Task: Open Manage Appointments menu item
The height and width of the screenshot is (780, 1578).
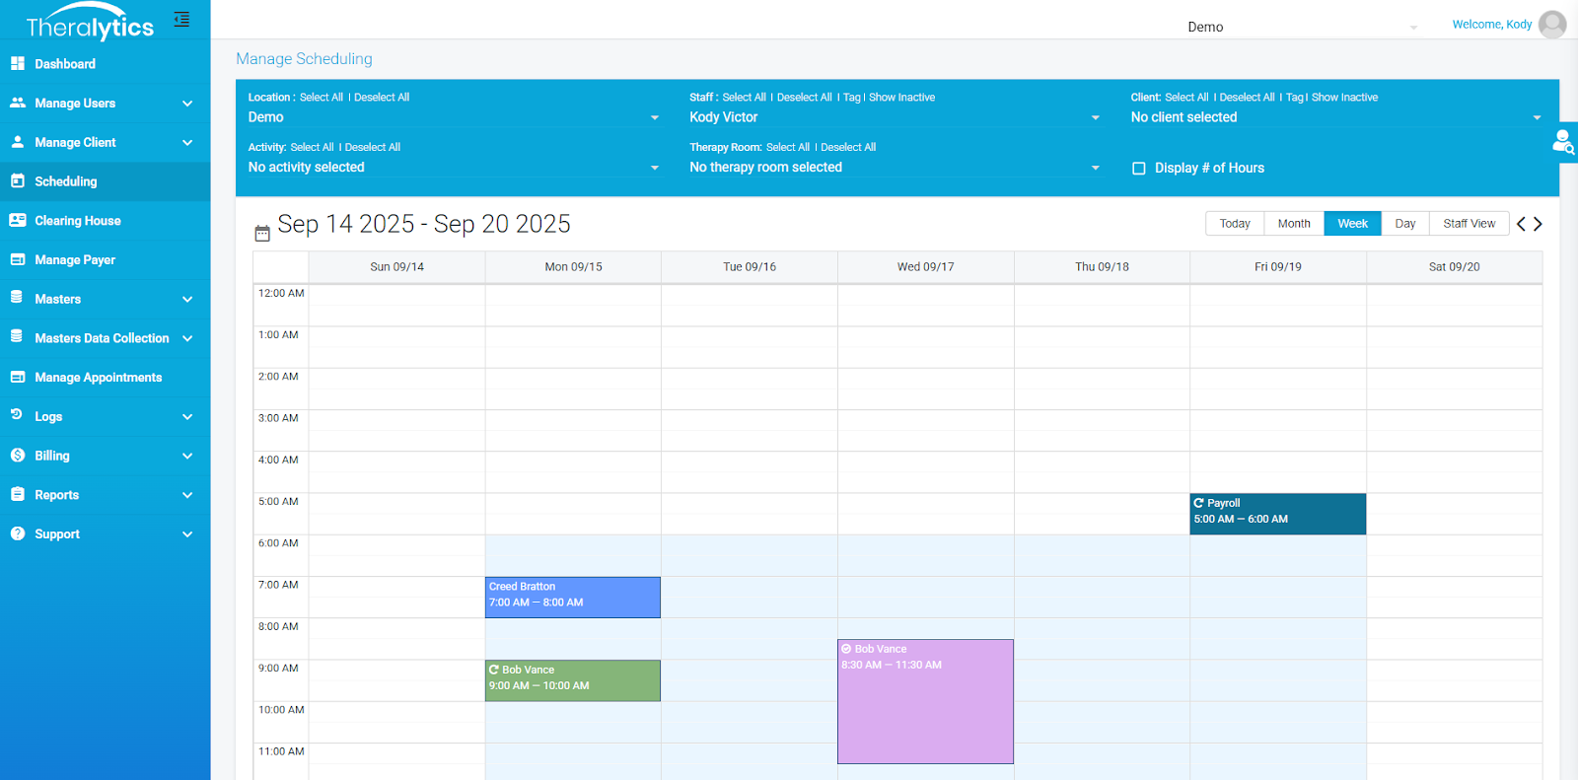Action: pyautogui.click(x=105, y=378)
